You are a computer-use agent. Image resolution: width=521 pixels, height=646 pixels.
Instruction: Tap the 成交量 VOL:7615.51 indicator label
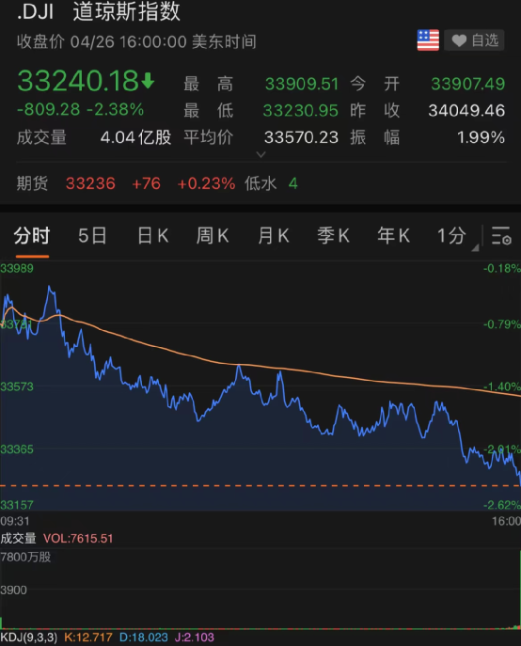[56, 538]
